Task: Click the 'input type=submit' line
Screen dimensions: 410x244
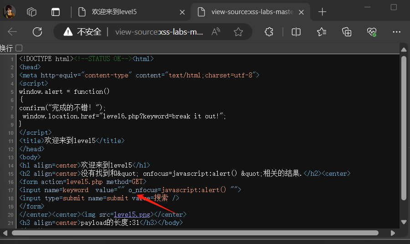Action: click(99, 198)
